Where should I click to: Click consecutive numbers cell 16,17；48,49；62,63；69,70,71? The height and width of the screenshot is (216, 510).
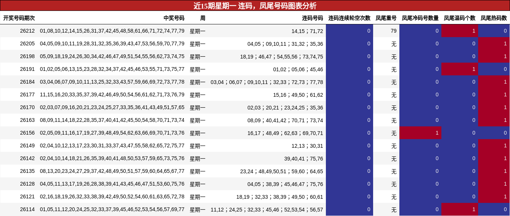(x=285, y=133)
